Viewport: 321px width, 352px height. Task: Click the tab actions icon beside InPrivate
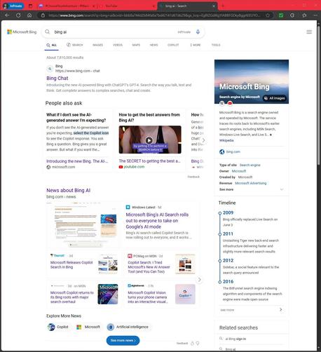[30, 6]
